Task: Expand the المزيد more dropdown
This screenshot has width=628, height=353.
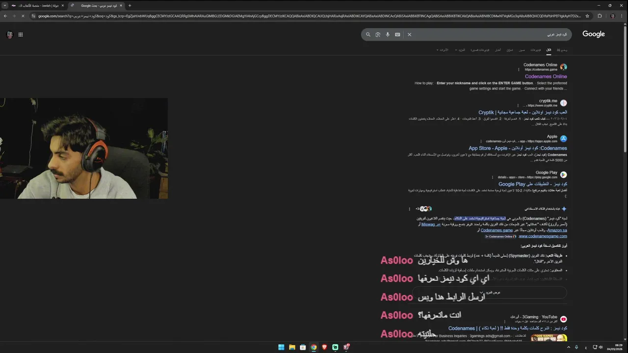Action: pyautogui.click(x=460, y=50)
